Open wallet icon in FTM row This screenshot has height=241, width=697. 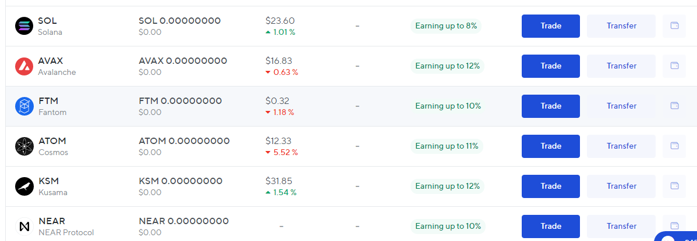(675, 106)
